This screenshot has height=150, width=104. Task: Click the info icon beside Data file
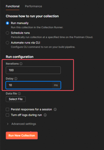19,93
